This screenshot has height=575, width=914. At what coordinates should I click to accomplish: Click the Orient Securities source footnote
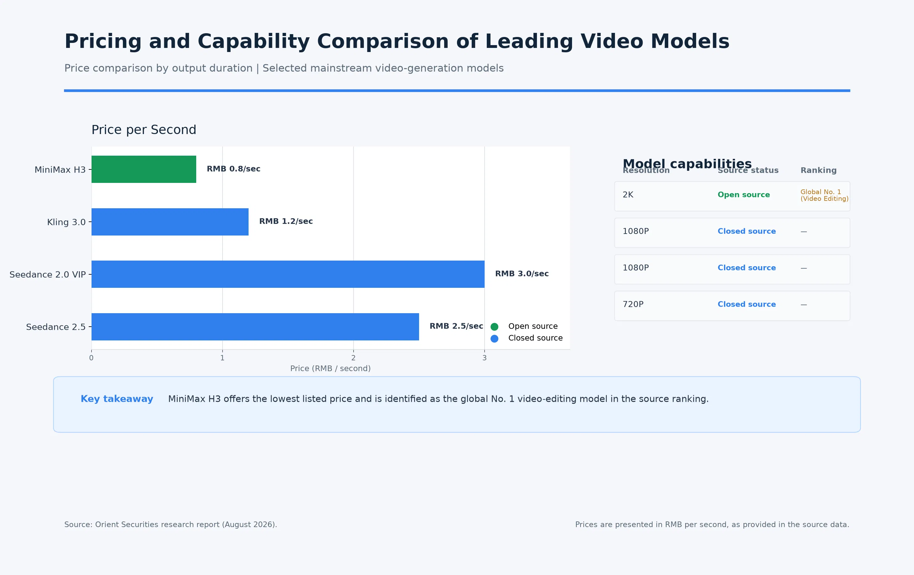[171, 525]
